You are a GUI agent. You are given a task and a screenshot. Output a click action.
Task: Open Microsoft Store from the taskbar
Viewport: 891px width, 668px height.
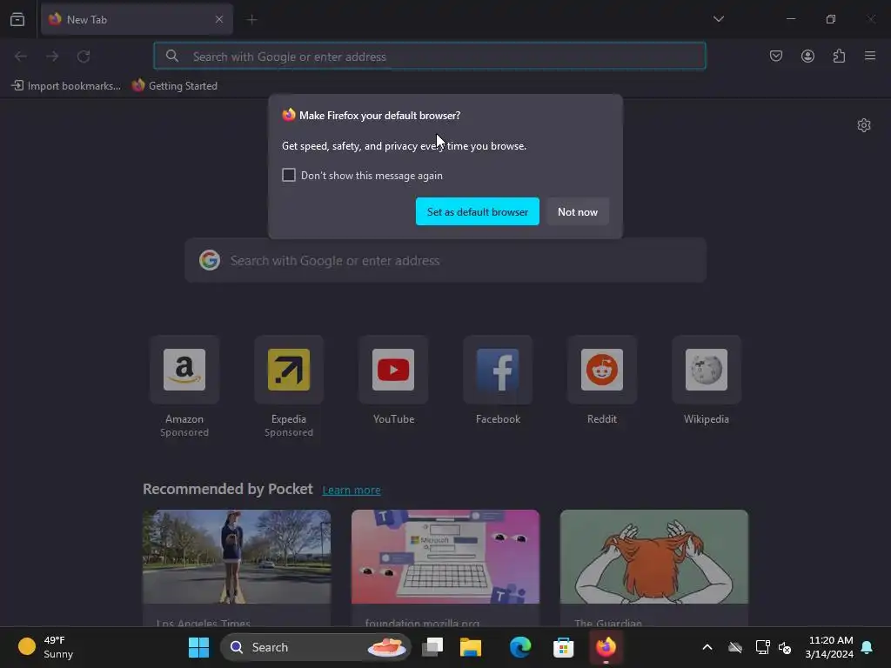(x=563, y=647)
